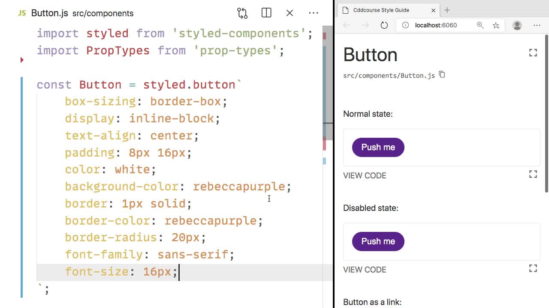Click VIEW CODE under Normal state
The image size is (549, 308).
click(x=365, y=175)
